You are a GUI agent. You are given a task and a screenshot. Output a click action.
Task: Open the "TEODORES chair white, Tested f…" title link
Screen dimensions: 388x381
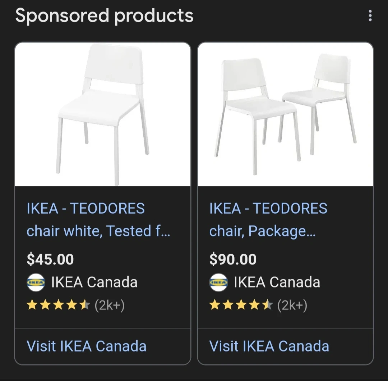pos(98,219)
